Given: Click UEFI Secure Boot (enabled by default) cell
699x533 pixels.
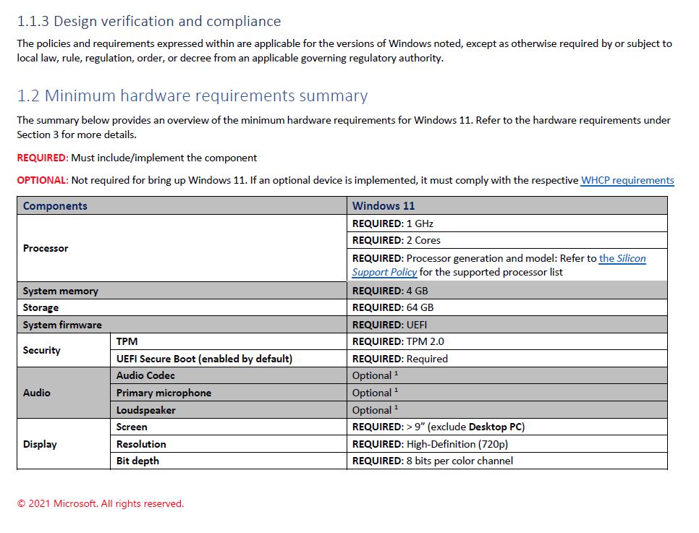Looking at the screenshot, I should [229, 359].
